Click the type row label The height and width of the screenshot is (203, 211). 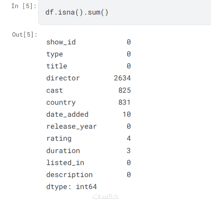55,54
